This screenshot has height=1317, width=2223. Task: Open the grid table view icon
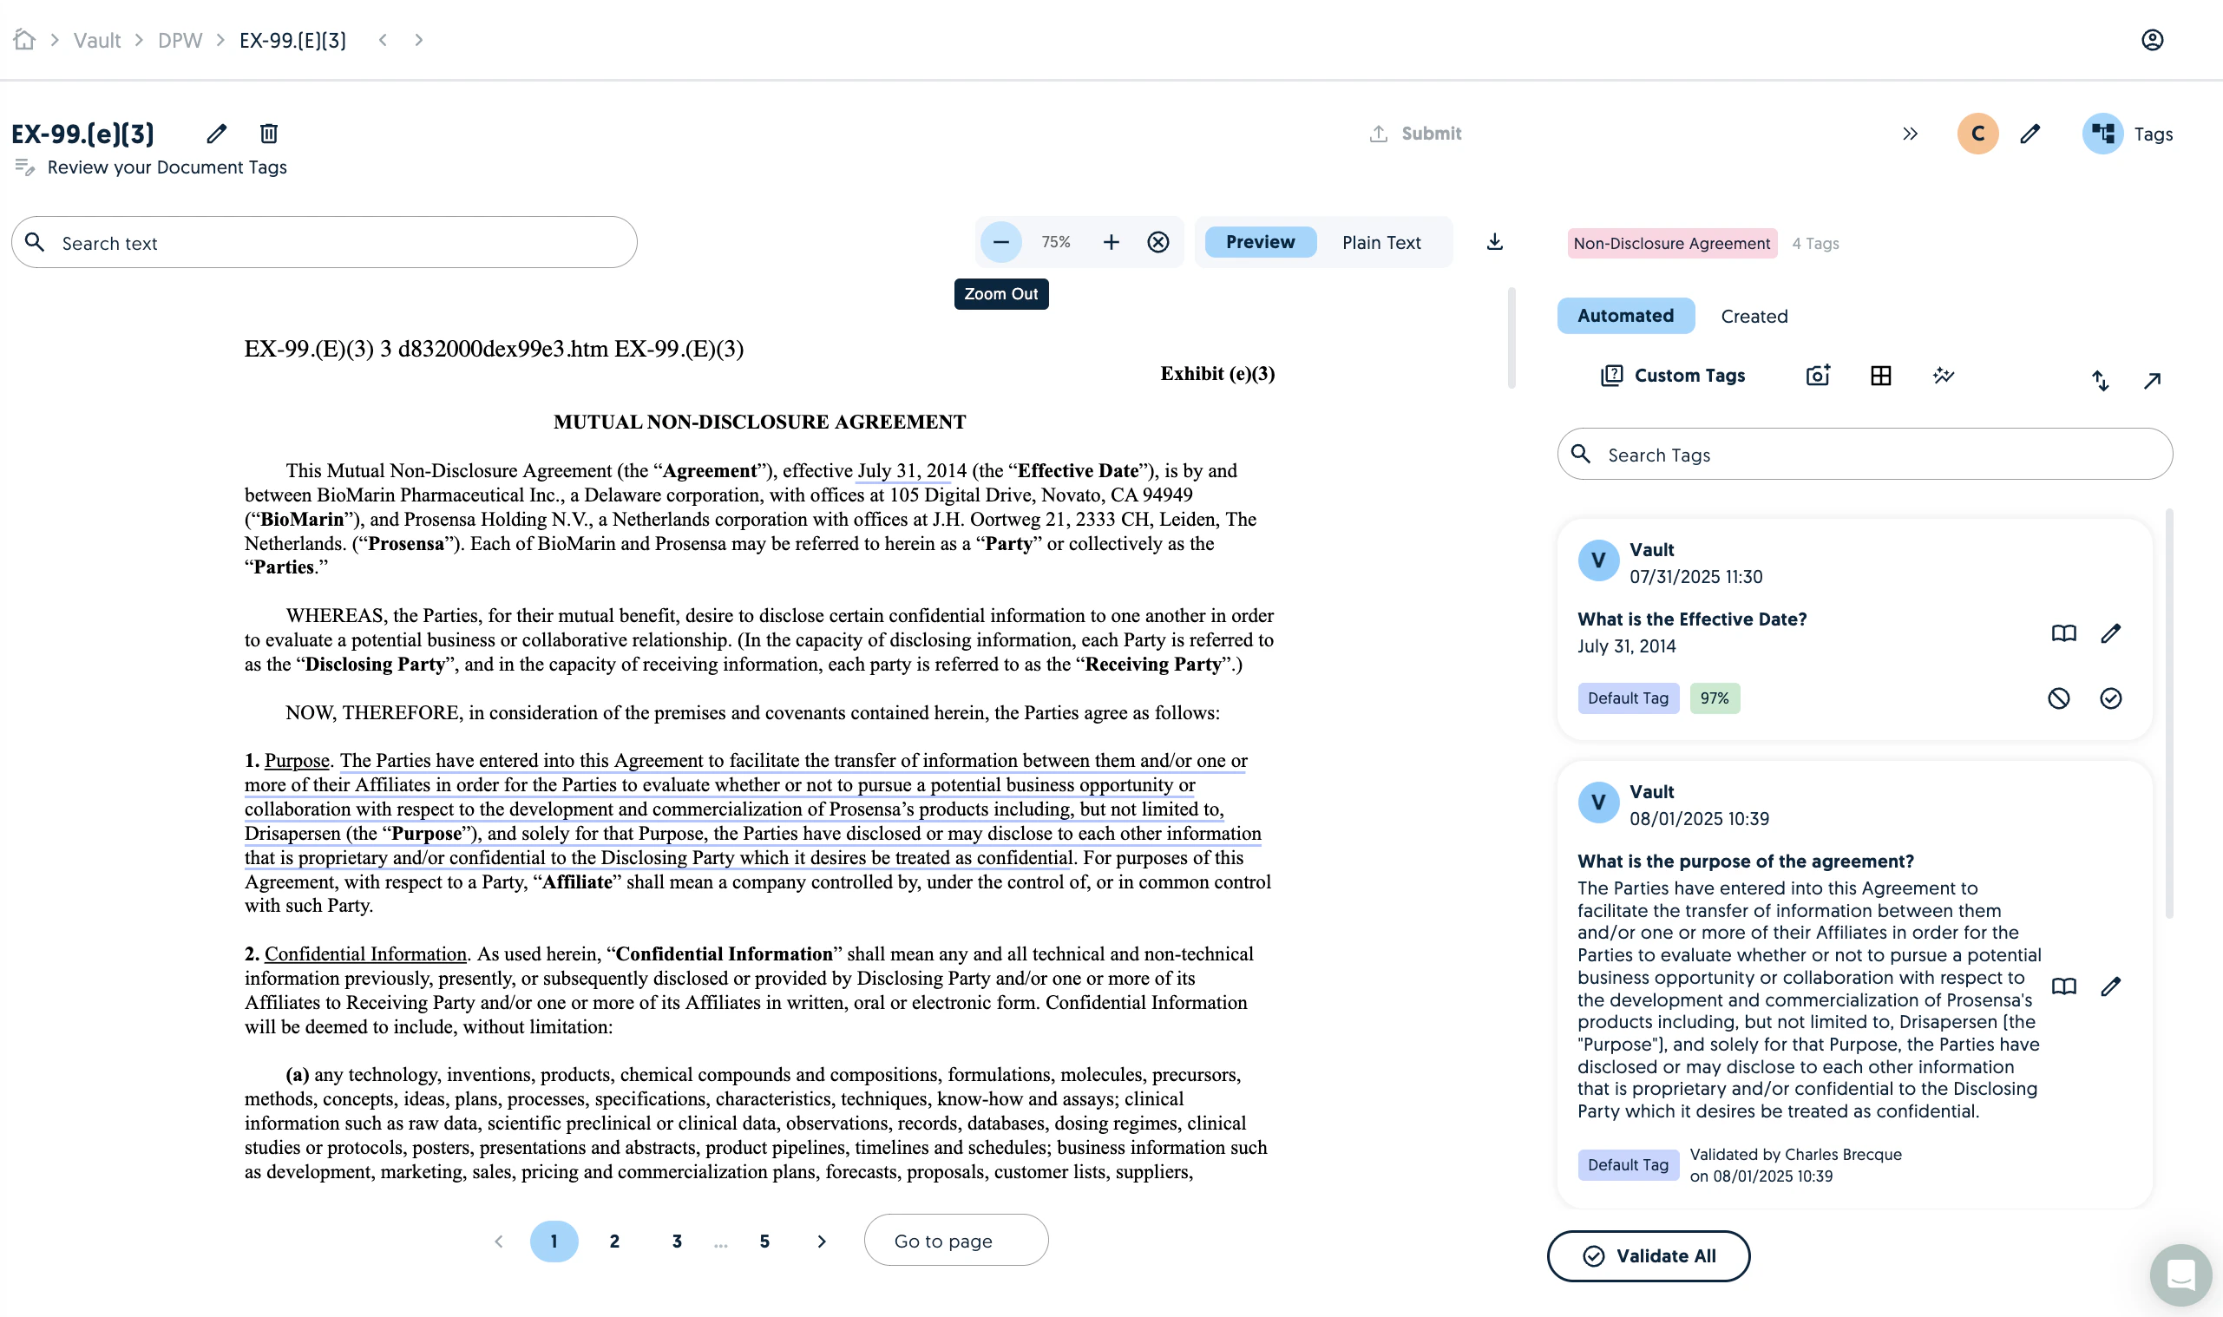(x=1880, y=376)
